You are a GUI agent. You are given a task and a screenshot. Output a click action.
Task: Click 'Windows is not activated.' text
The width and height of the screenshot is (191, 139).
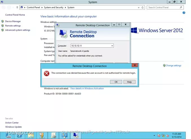pos(56,88)
